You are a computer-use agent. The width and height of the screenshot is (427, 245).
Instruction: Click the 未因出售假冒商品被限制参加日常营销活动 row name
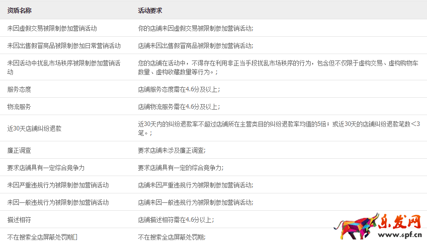pyautogui.click(x=64, y=46)
